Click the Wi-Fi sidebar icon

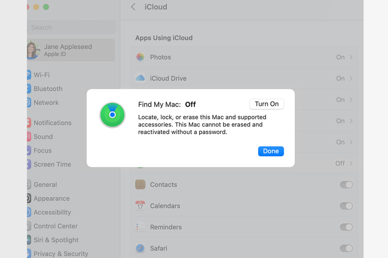click(x=29, y=75)
